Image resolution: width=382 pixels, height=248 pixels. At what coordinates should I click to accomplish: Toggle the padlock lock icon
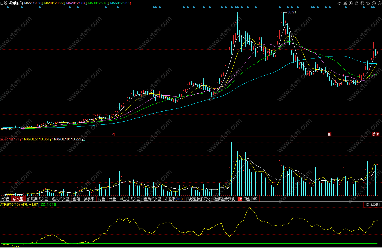pyautogui.click(x=357, y=3)
